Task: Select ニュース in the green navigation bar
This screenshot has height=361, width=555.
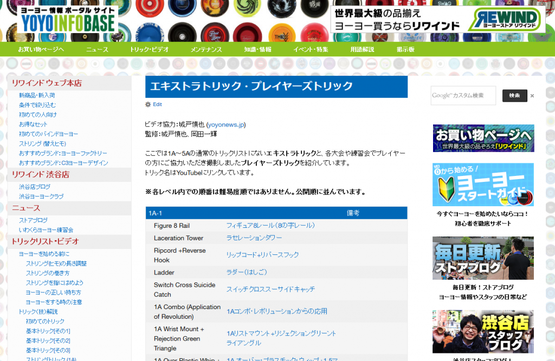Action: (97, 49)
